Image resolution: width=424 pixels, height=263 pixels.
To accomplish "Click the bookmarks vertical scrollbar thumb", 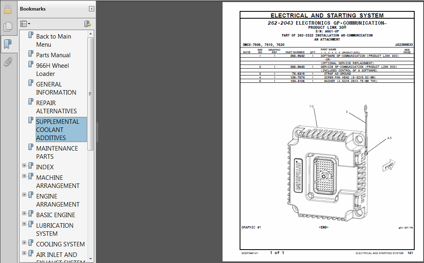I will point(91,93).
